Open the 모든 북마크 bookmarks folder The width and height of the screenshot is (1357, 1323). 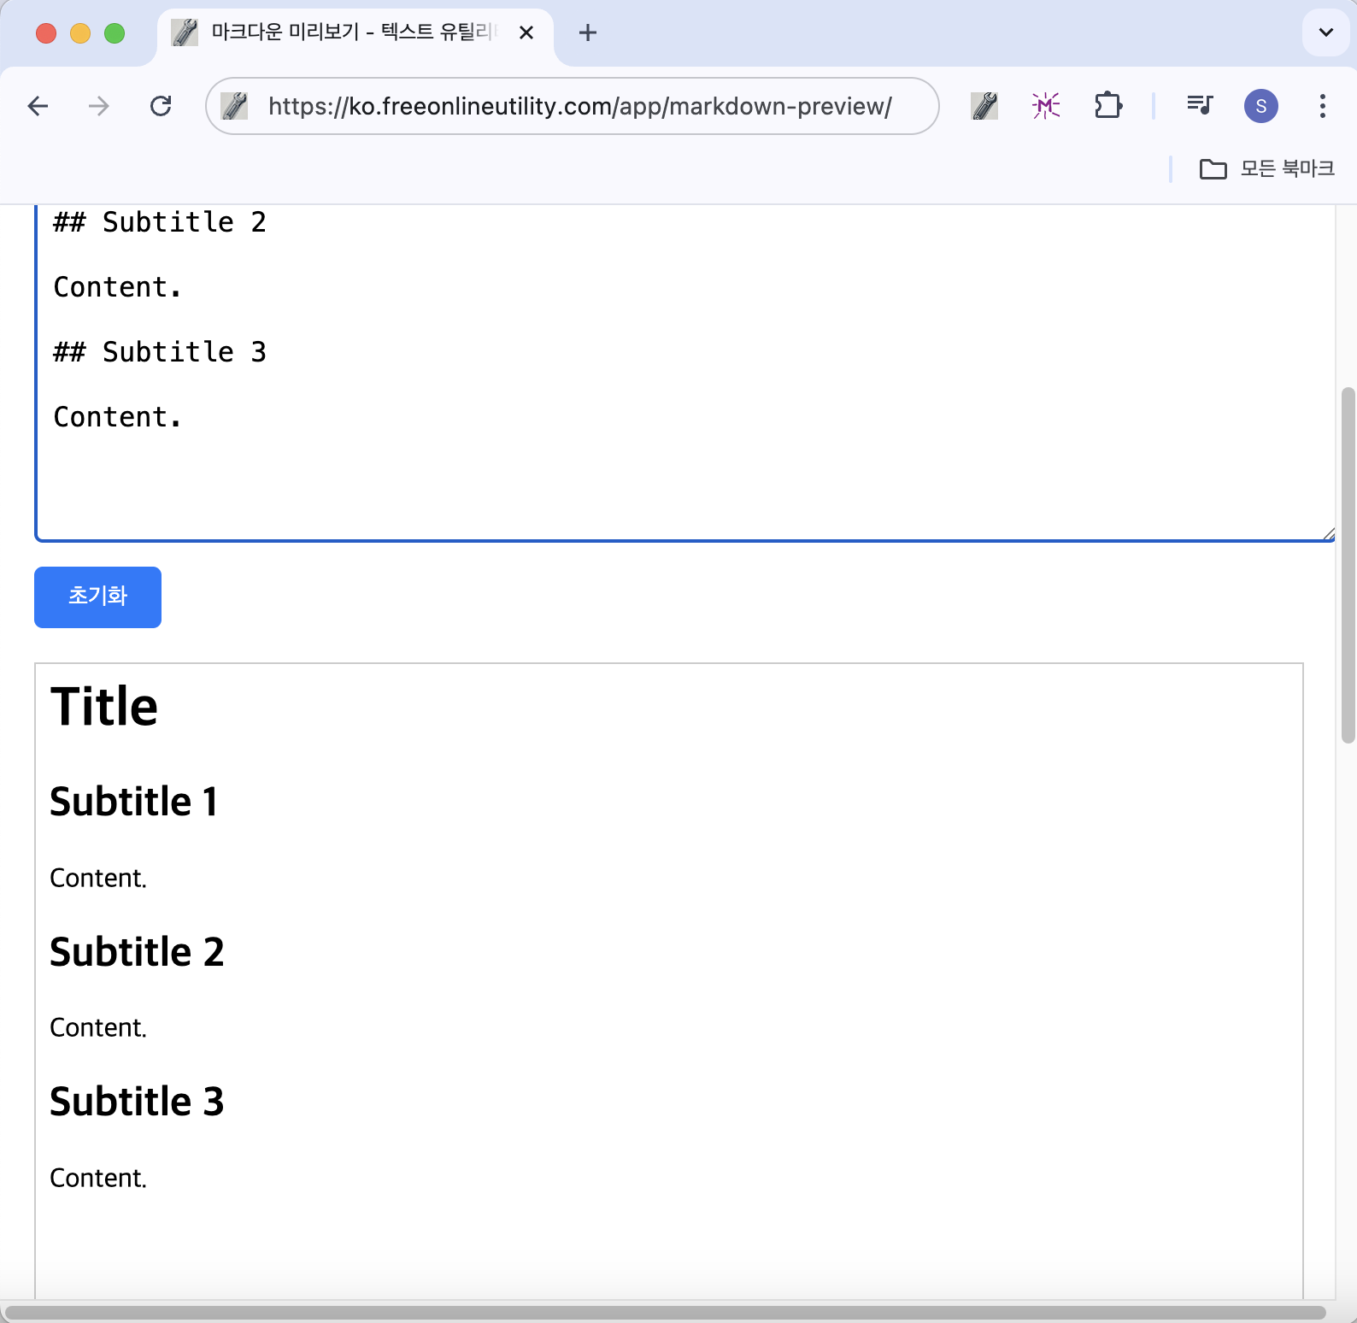coord(1266,169)
